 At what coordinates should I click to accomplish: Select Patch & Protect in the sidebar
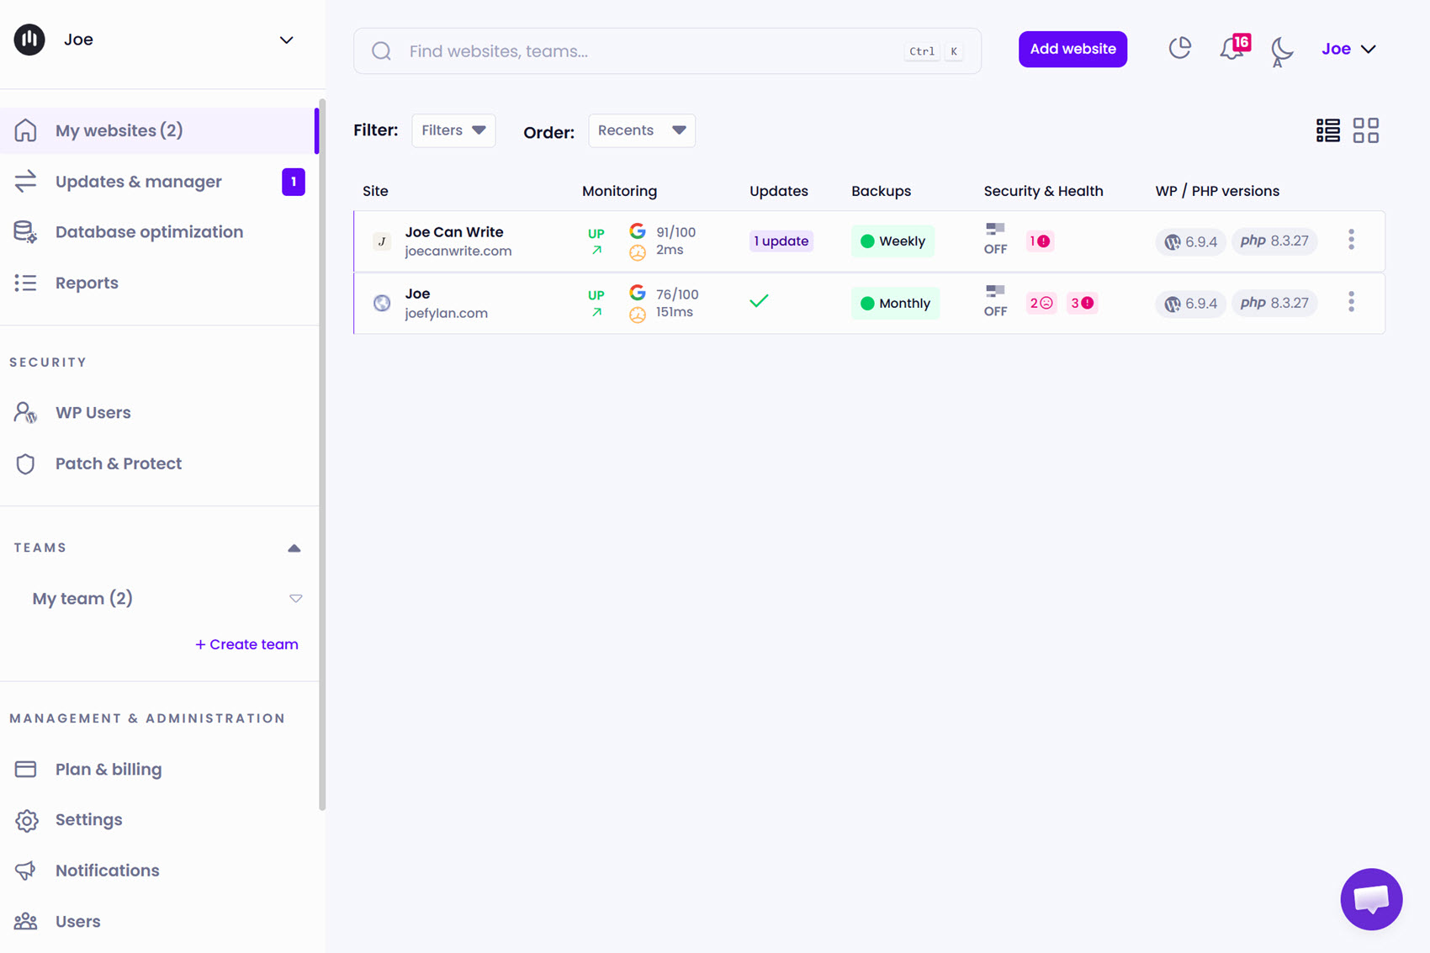click(x=118, y=463)
